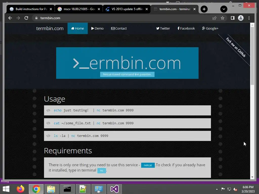The height and width of the screenshot is (194, 259).
Task: Close the VS 2013 update tab
Action: (x=147, y=9)
